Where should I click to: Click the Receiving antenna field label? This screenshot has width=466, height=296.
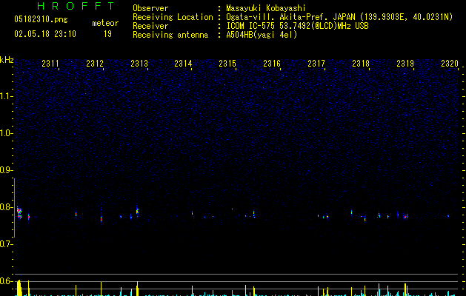(170, 35)
